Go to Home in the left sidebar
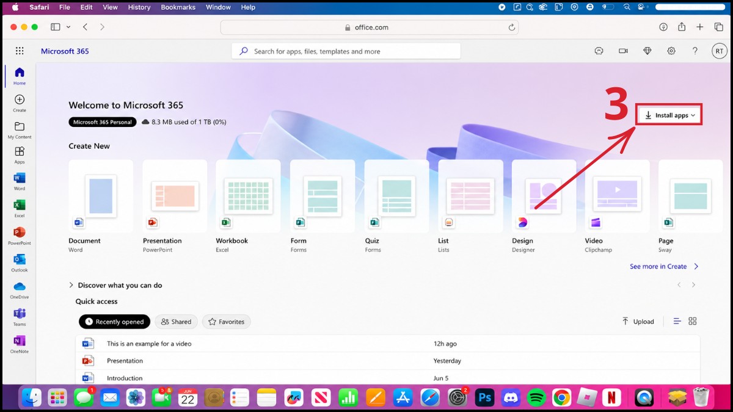Viewport: 733px width, 412px height. click(x=20, y=76)
